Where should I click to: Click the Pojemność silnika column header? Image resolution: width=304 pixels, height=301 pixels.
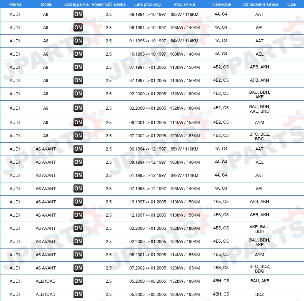(x=108, y=4)
